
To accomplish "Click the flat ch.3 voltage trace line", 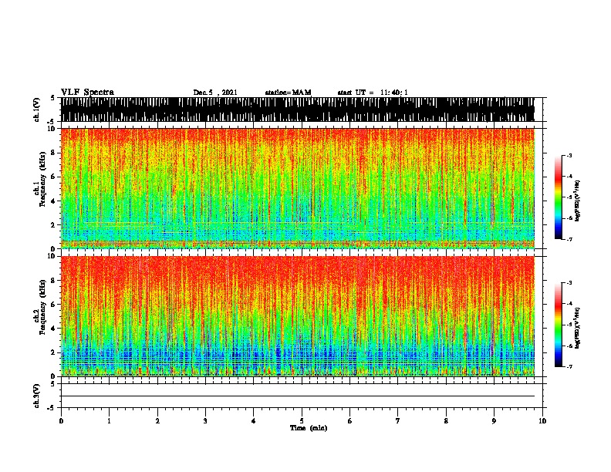I will point(298,396).
